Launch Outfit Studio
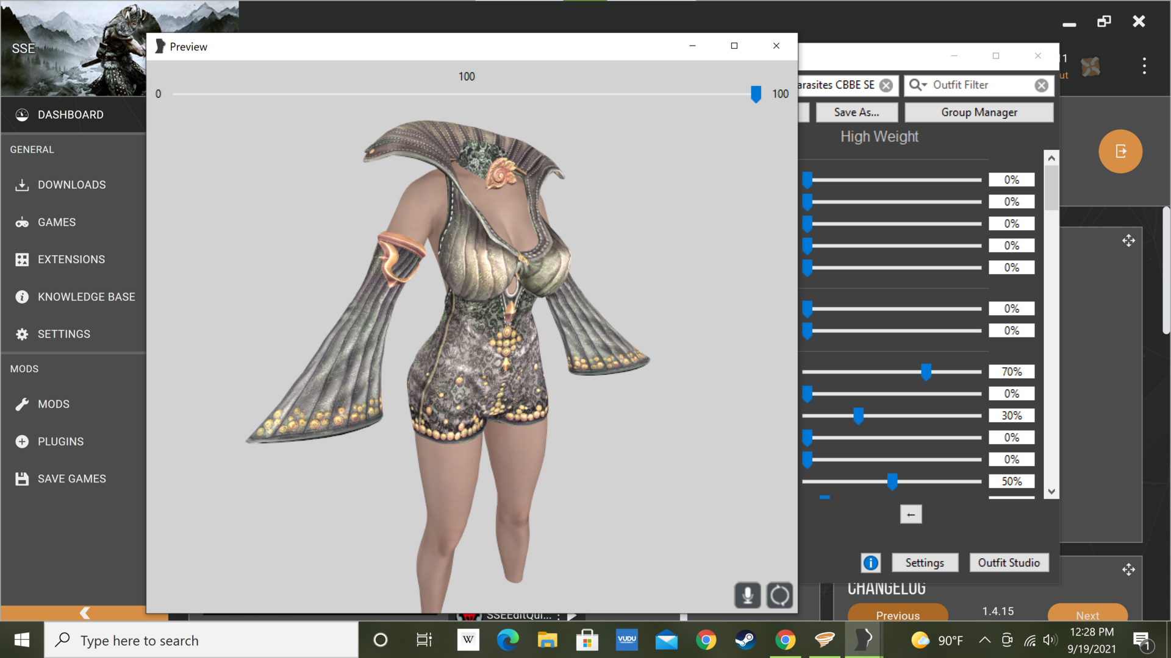The height and width of the screenshot is (658, 1171). (x=1009, y=563)
